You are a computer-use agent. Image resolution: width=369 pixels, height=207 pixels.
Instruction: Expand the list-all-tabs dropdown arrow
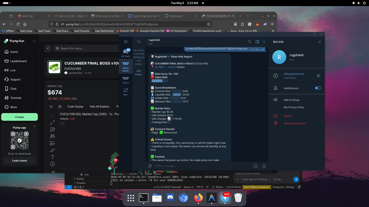pos(248,16)
